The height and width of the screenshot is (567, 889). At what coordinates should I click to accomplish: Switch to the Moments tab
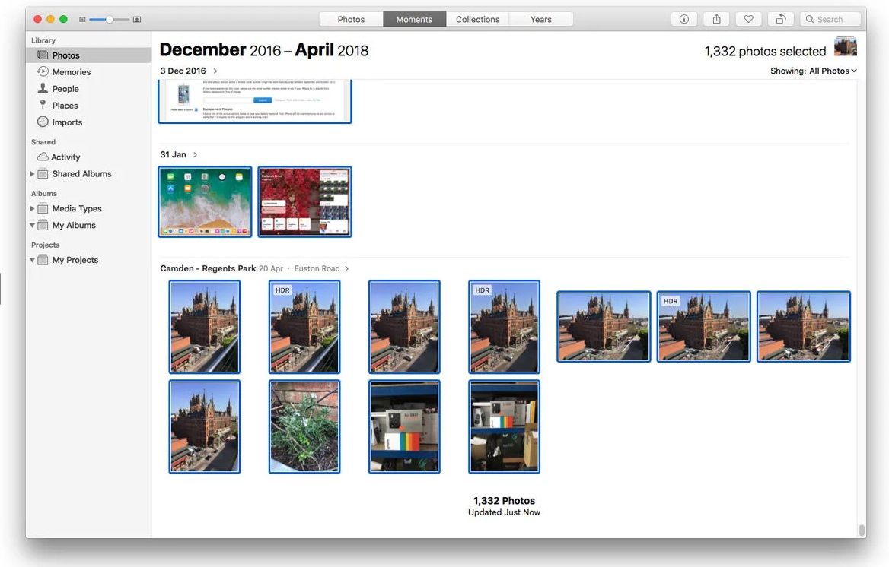pos(414,19)
